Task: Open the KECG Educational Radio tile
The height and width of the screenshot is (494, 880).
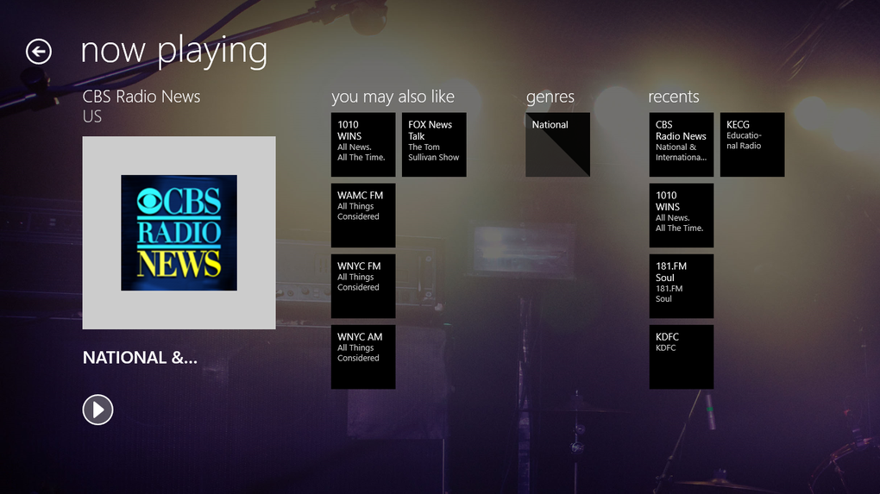Action: (752, 145)
